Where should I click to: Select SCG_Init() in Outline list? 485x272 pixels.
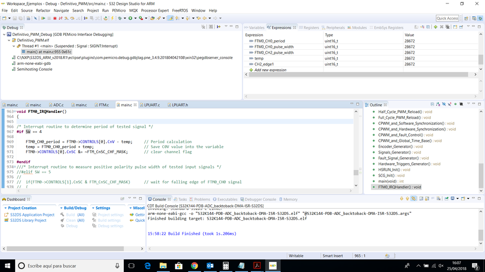point(391,176)
